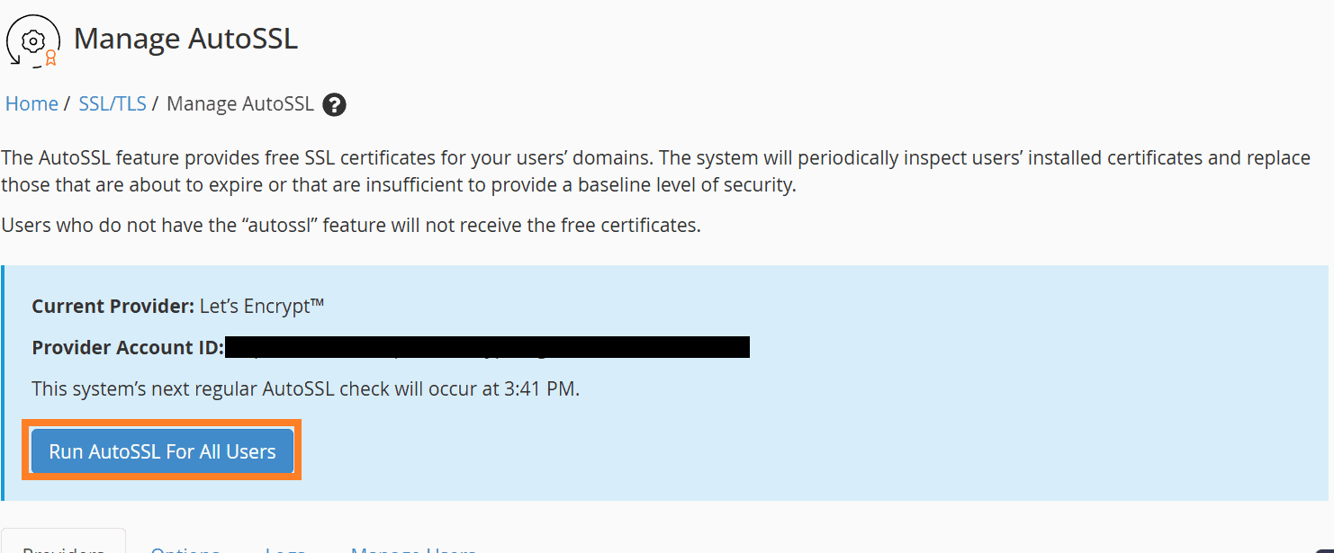This screenshot has height=553, width=1334.
Task: Click the Manage AutoSSL page title
Action: (186, 39)
